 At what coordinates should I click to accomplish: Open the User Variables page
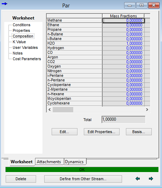coord(25,47)
